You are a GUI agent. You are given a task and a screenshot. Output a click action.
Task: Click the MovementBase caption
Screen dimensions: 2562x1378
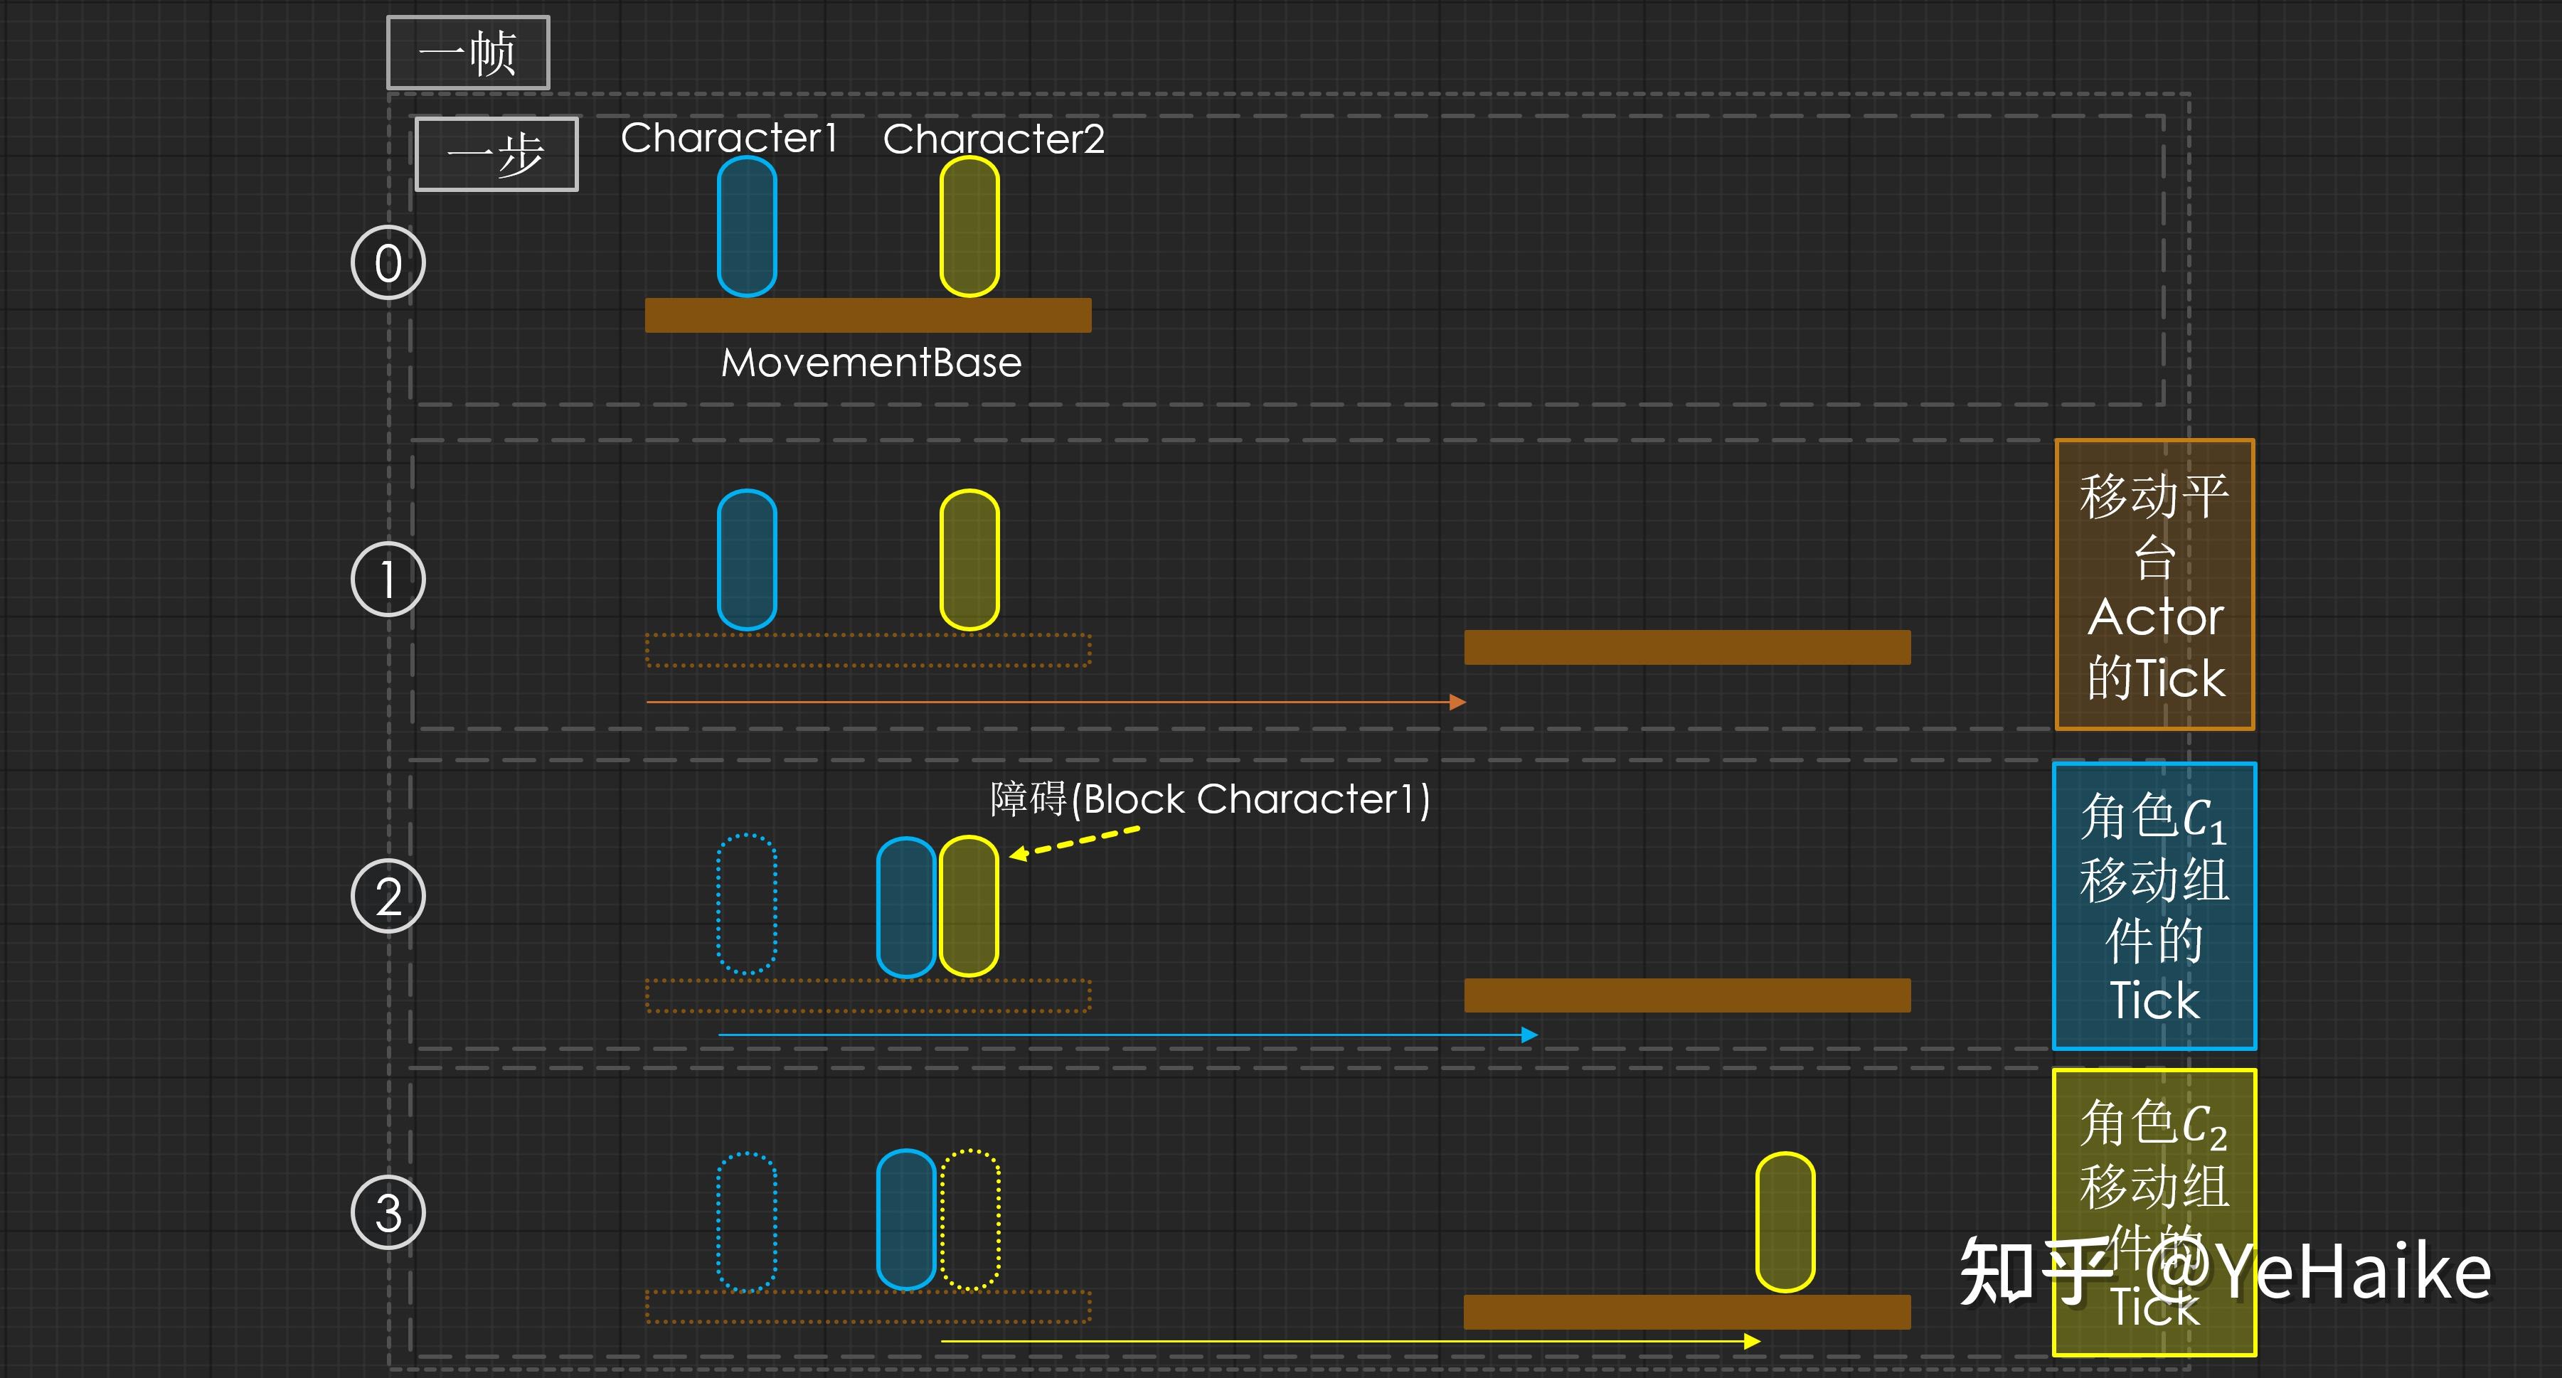[871, 363]
